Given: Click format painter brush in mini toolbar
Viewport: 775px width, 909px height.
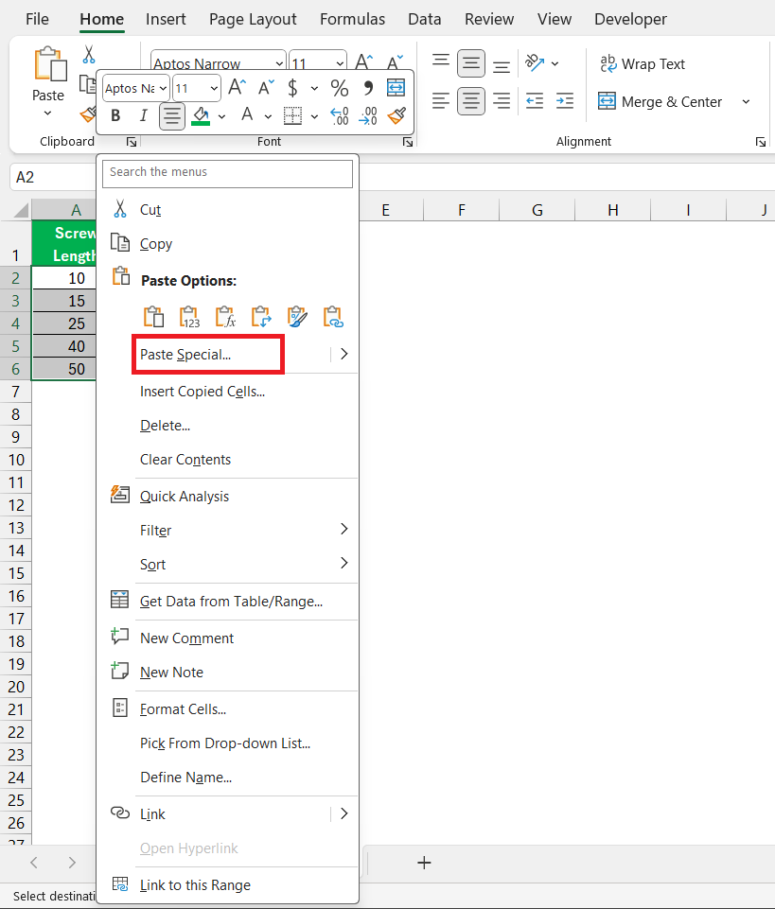Looking at the screenshot, I should coord(396,116).
